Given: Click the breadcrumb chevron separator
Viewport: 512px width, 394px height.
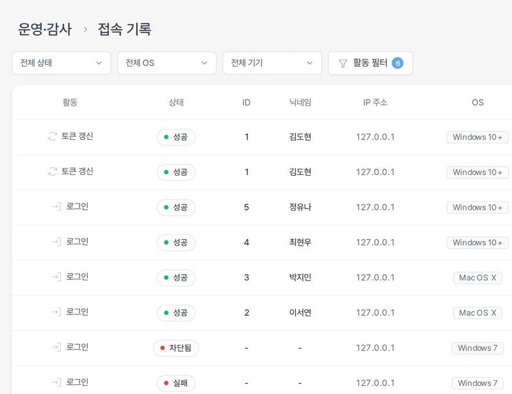Looking at the screenshot, I should tap(86, 30).
